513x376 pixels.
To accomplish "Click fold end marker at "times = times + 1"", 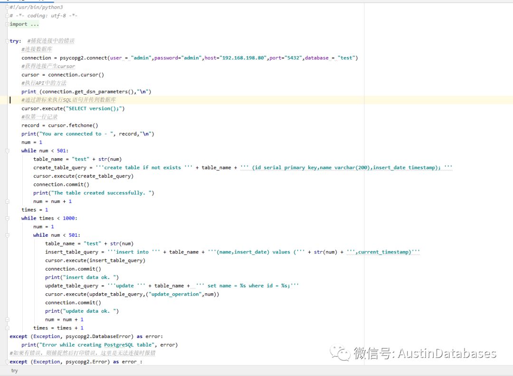I will [7, 328].
